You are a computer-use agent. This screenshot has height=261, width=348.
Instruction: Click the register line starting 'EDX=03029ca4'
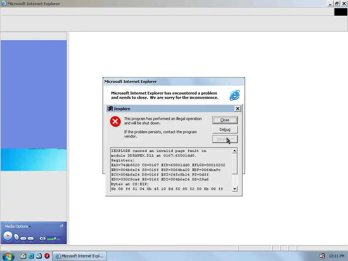(x=160, y=179)
